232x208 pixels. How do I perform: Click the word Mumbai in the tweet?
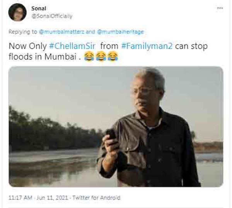pos(60,56)
